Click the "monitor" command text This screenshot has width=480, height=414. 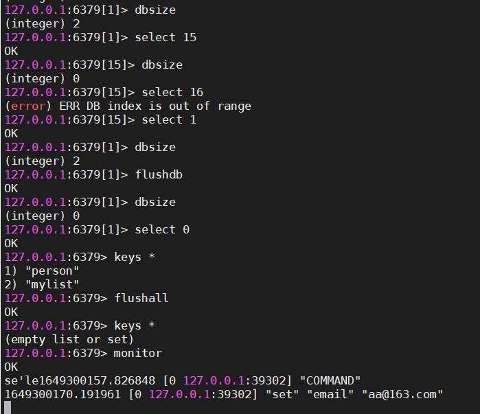click(138, 353)
